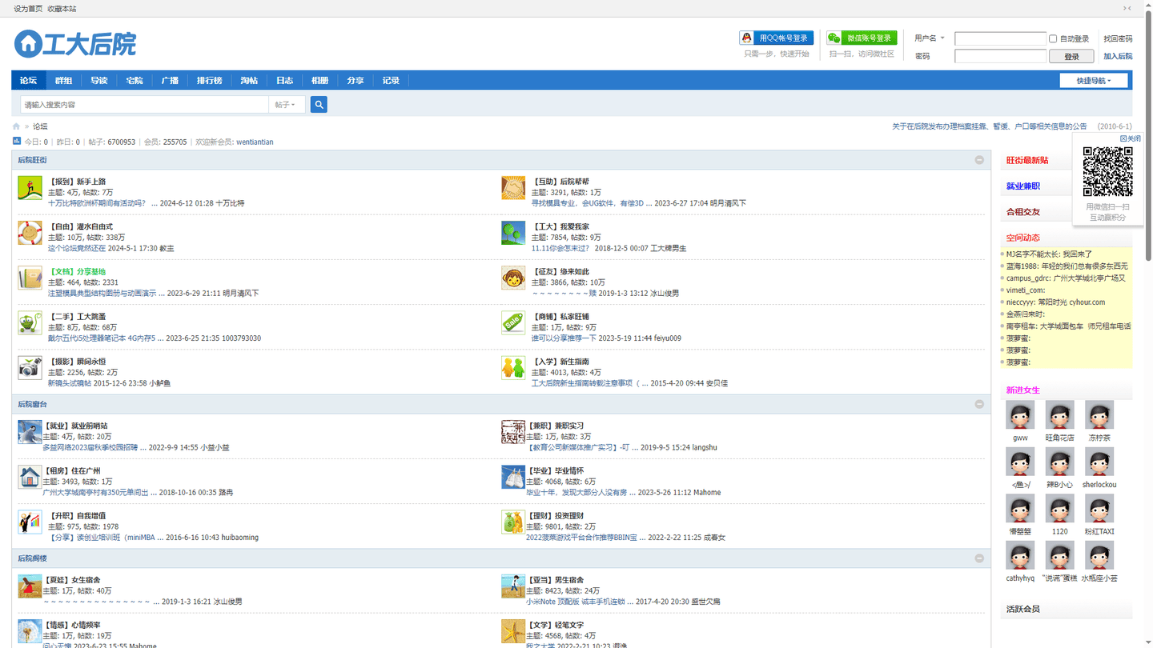The image size is (1153, 648).
Task: Open the 心情频率 forum icon
Action: tap(30, 631)
